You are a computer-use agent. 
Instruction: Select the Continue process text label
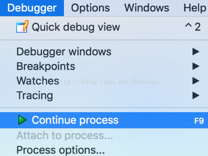pos(75,120)
